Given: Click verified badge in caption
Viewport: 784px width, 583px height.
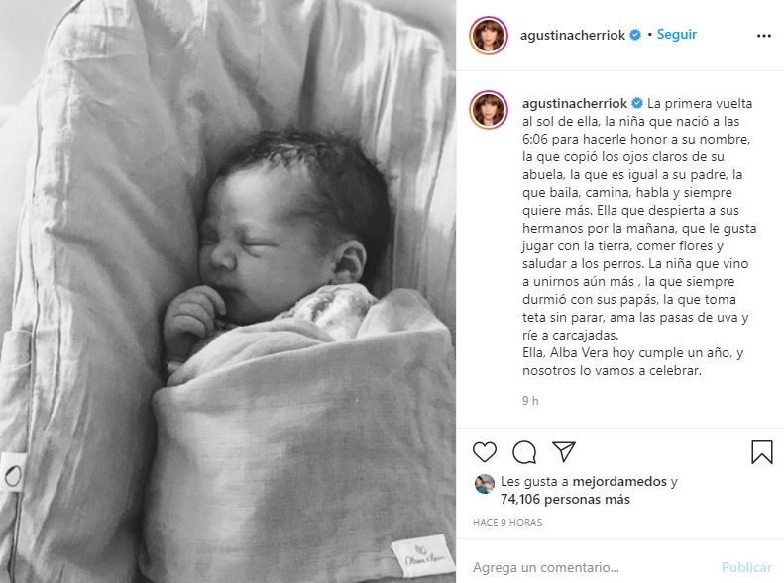Looking at the screenshot, I should 637,103.
